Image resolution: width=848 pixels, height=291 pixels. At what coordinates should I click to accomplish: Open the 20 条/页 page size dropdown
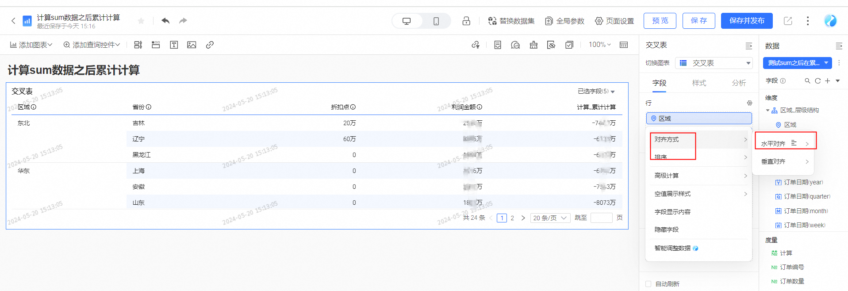(x=550, y=218)
